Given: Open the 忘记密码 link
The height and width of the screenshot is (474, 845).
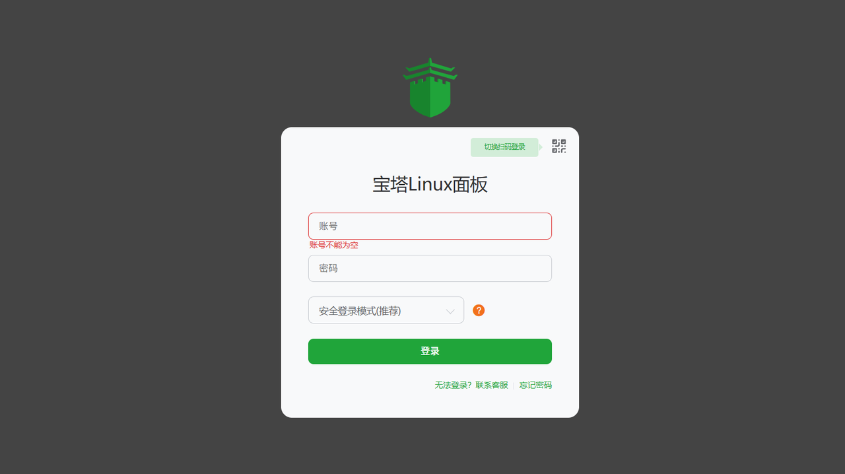Looking at the screenshot, I should coord(535,385).
